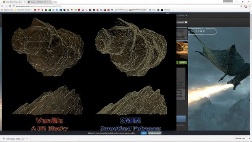
Task: Expand the account dropdown in page header
Action: (186, 15)
